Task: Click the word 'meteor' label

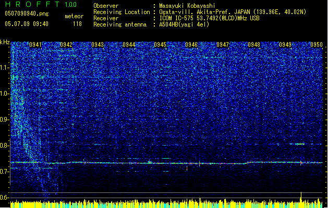Action: (74, 16)
